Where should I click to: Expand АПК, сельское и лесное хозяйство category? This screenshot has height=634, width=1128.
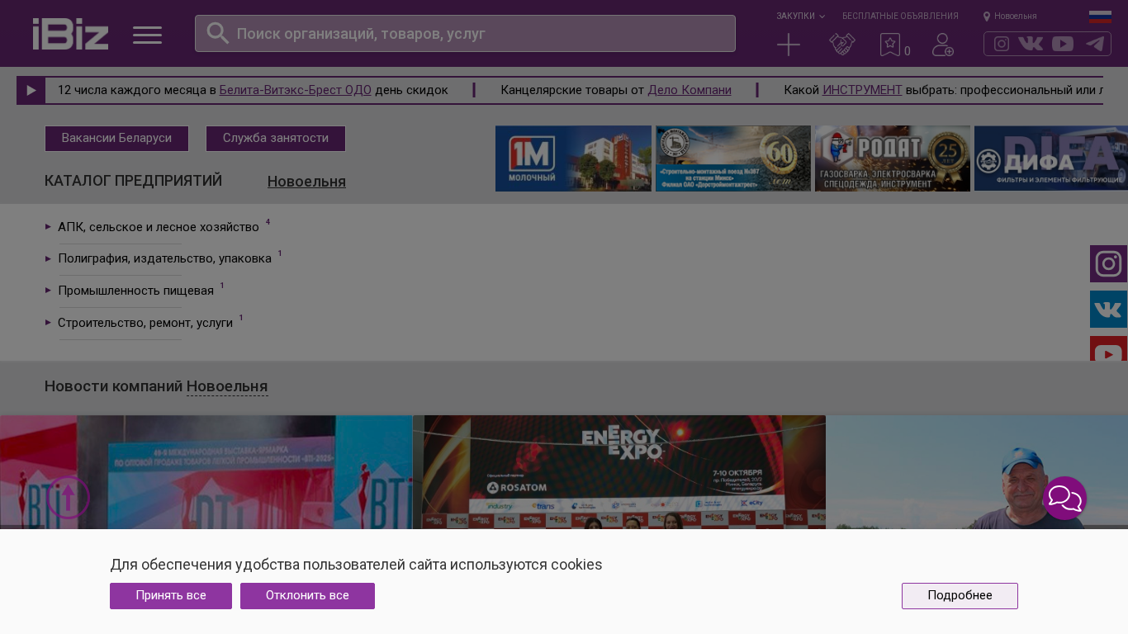(x=158, y=227)
